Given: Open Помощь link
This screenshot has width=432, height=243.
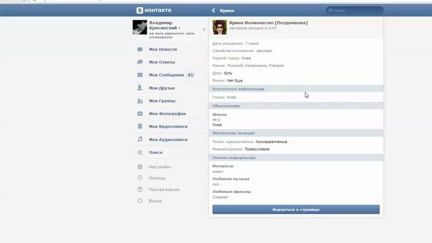Looking at the screenshot, I should click(157, 178).
